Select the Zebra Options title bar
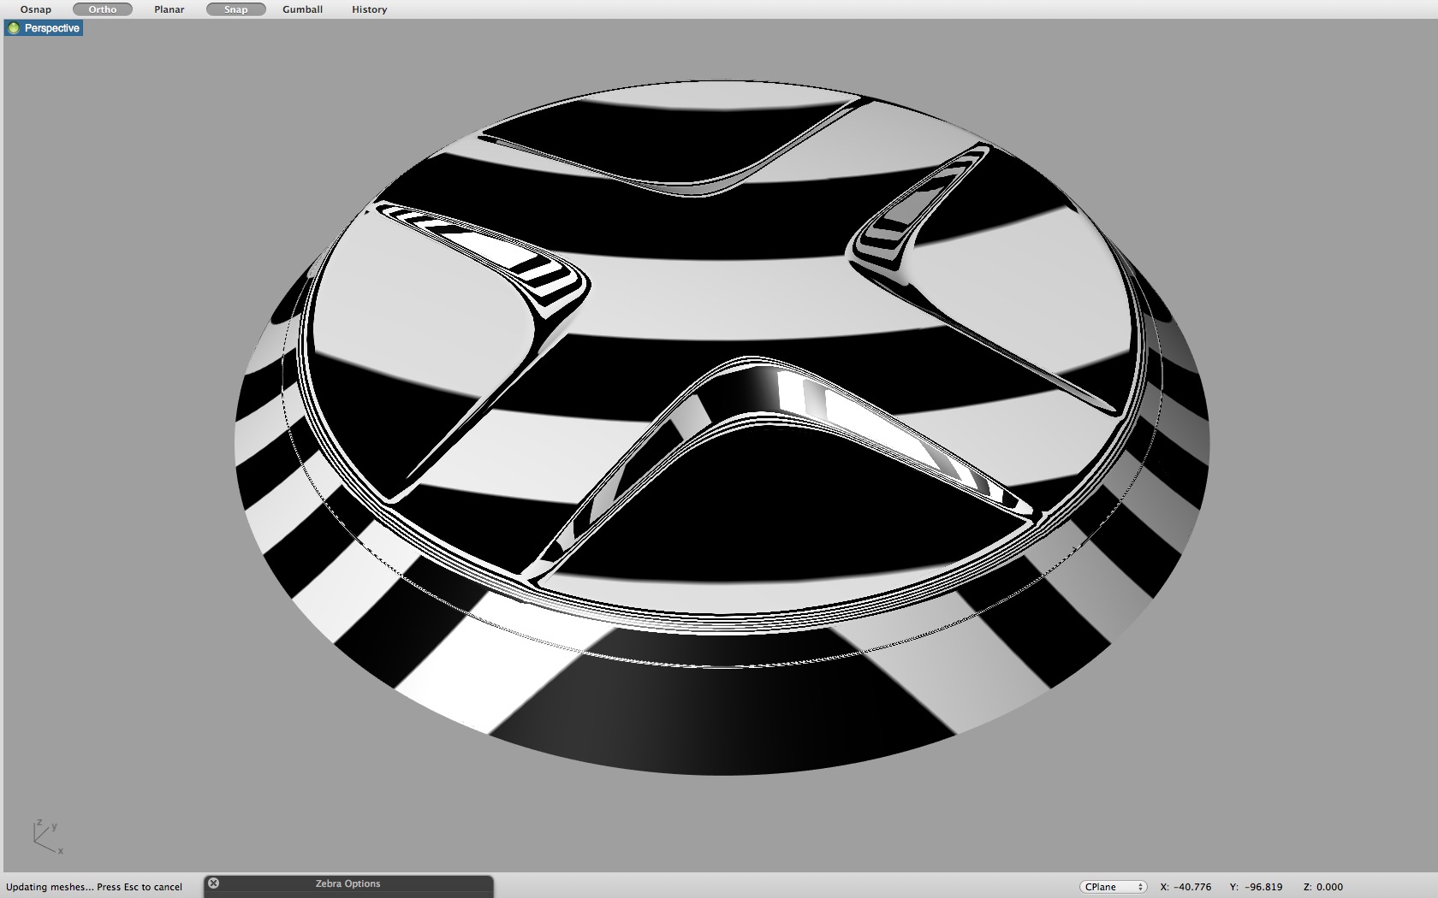This screenshot has width=1438, height=898. [348, 884]
